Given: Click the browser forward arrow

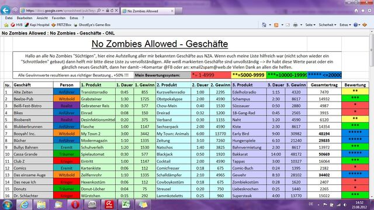Looking at the screenshot, I should (x=15, y=10).
